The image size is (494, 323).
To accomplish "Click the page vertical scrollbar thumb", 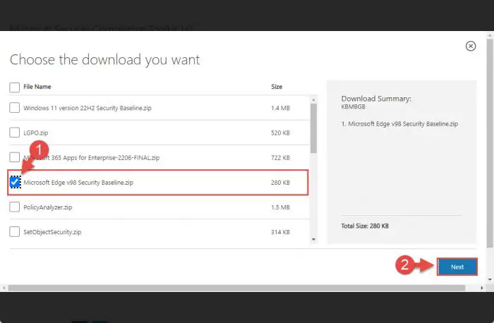I will point(490,142).
